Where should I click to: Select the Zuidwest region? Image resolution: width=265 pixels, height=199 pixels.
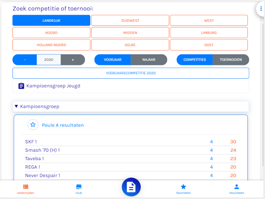pyautogui.click(x=130, y=21)
